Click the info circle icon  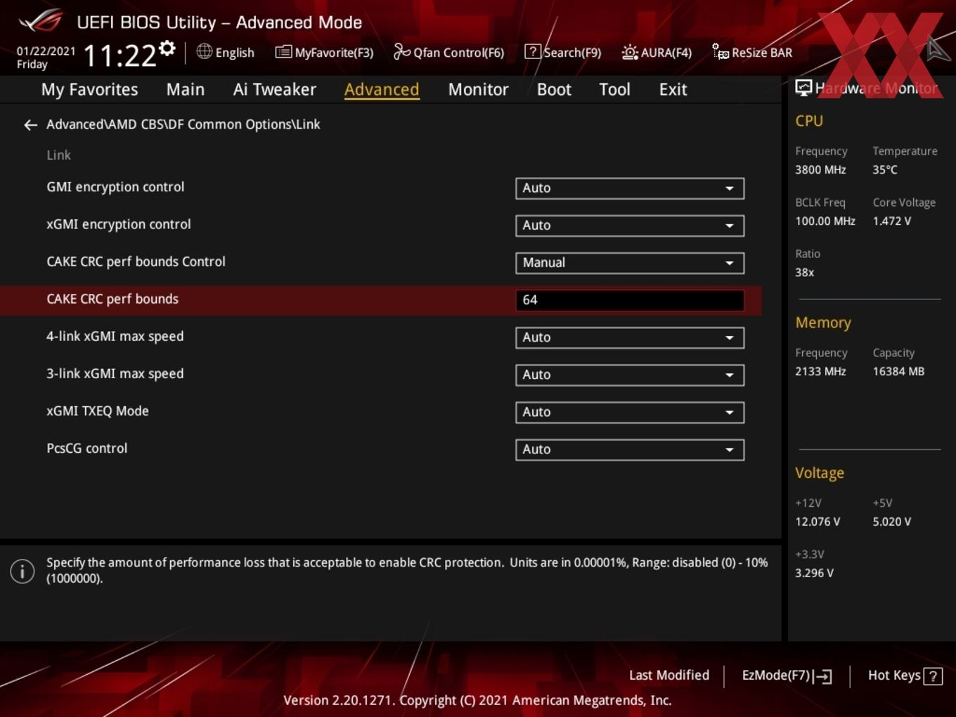click(22, 571)
